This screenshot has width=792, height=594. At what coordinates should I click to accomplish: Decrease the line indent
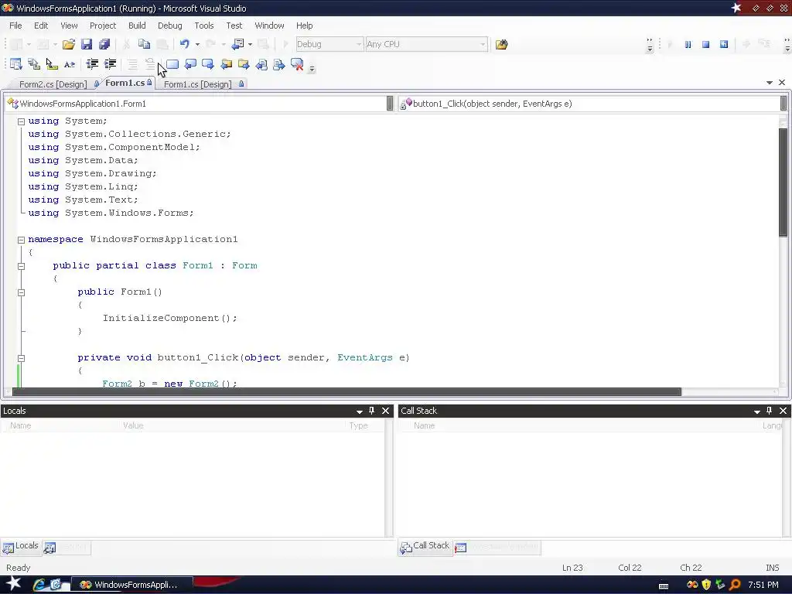click(93, 64)
